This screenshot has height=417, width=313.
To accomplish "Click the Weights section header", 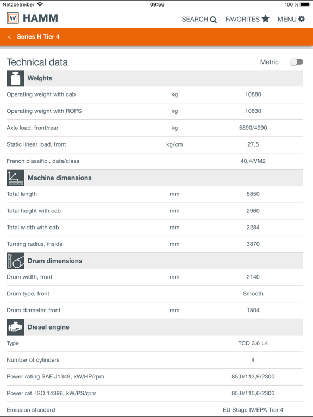I will 155,78.
